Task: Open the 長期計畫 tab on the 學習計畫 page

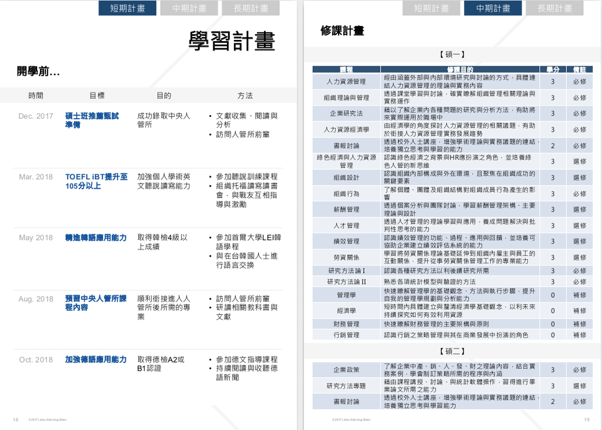Action: coord(250,8)
